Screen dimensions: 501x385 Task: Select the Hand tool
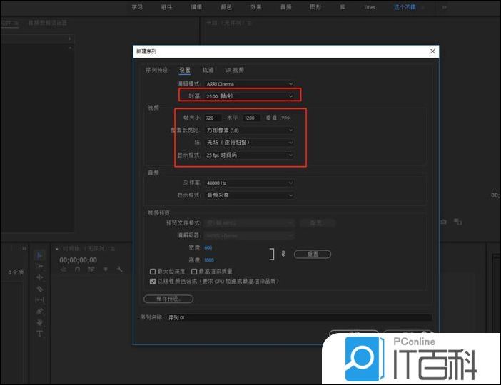tap(40, 322)
